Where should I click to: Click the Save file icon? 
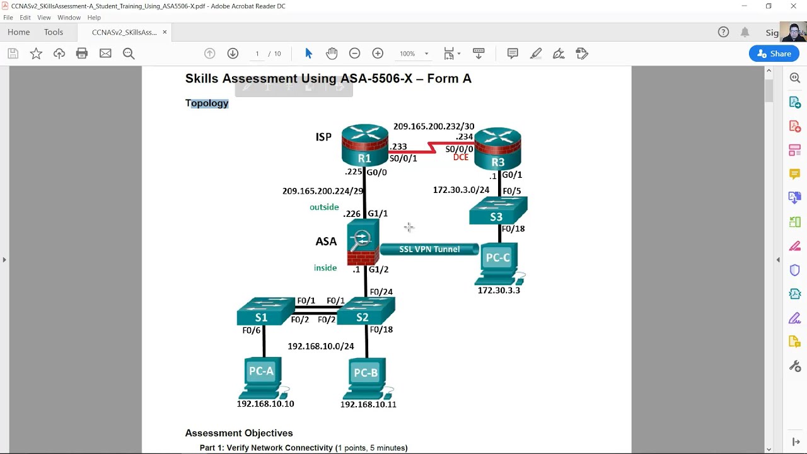click(x=13, y=54)
